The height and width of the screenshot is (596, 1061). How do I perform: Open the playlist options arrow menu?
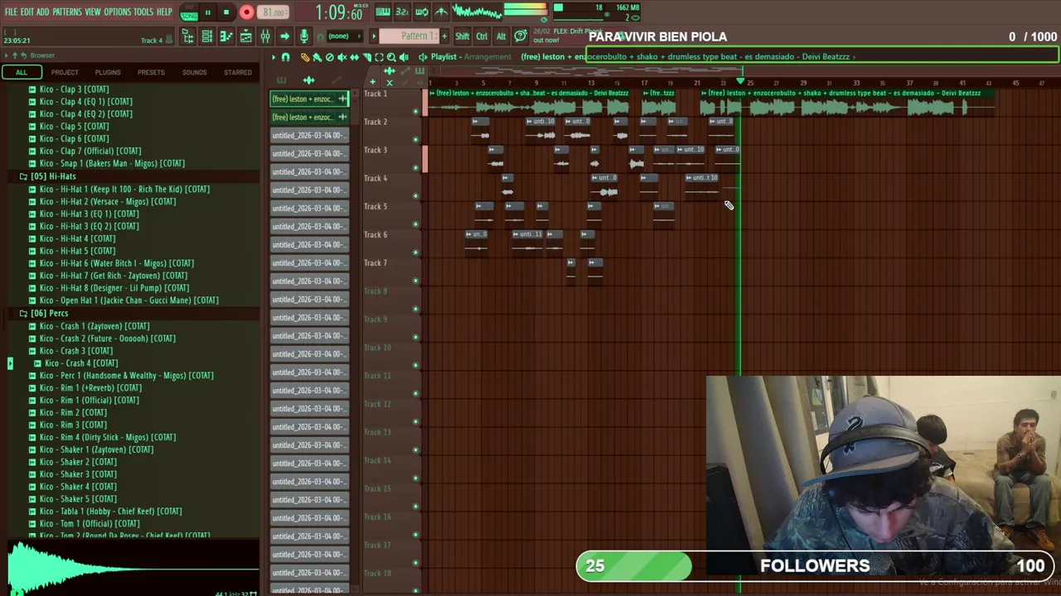pos(274,57)
